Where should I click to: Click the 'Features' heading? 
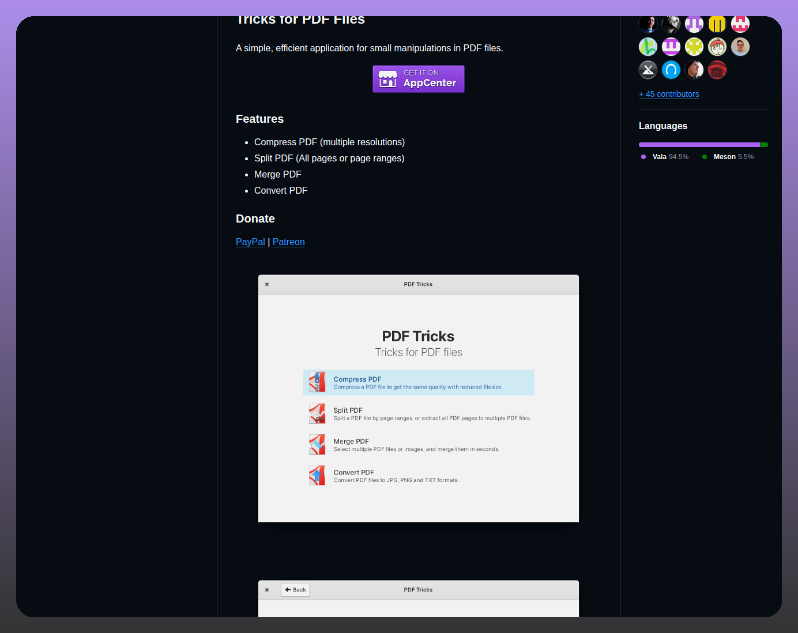[260, 119]
